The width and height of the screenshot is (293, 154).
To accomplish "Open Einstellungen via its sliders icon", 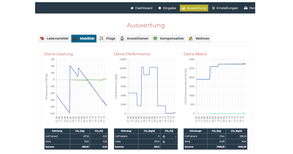I will coord(214,8).
